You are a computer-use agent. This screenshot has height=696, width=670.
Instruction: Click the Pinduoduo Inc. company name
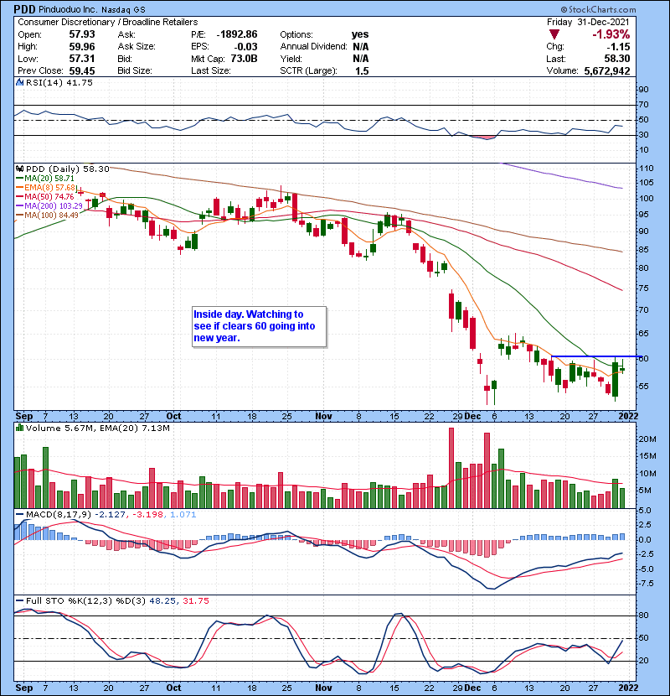[x=68, y=10]
